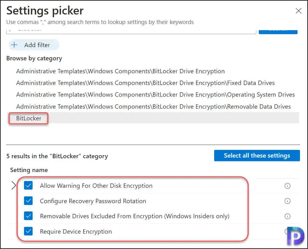Screen dimensions: 308x249
Task: Click the Add filter button
Action: (x=34, y=45)
